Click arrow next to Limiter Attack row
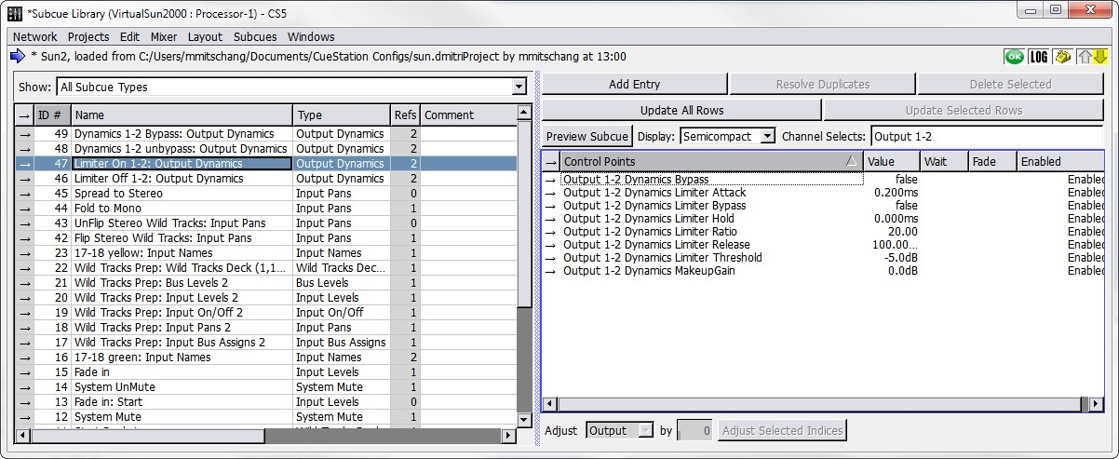 550,193
